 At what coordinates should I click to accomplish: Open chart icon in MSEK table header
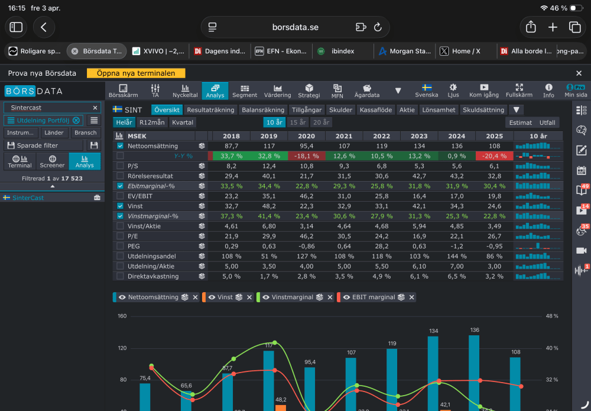point(119,136)
